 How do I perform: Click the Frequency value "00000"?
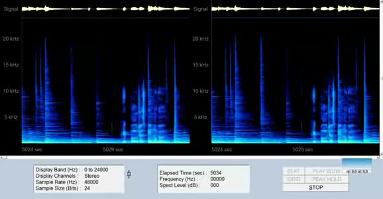(218, 179)
